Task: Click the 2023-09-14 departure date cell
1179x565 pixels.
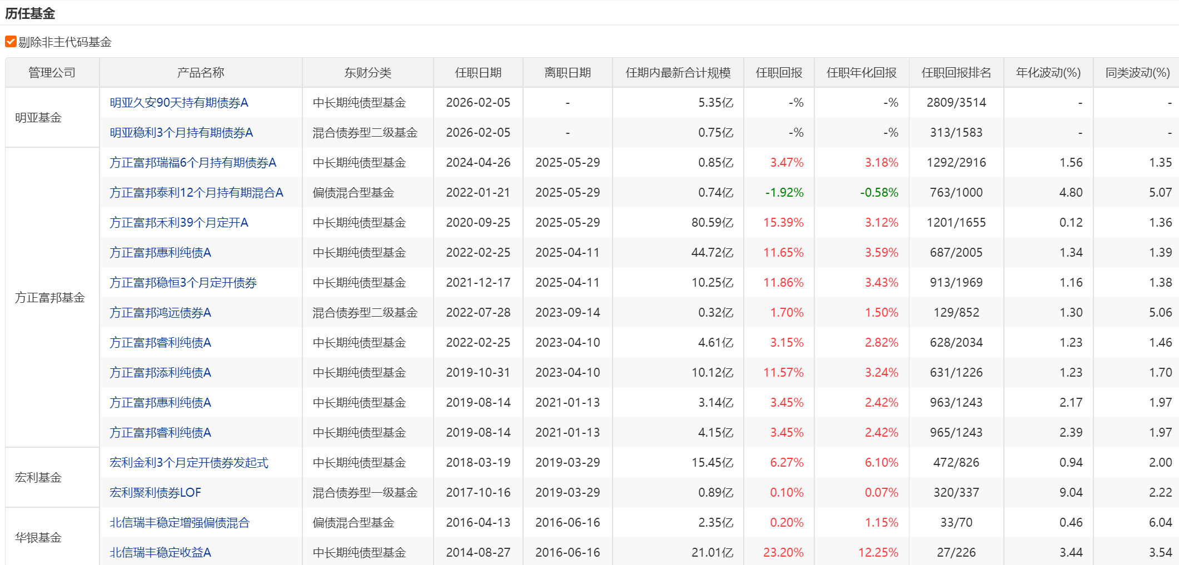Action: click(568, 313)
